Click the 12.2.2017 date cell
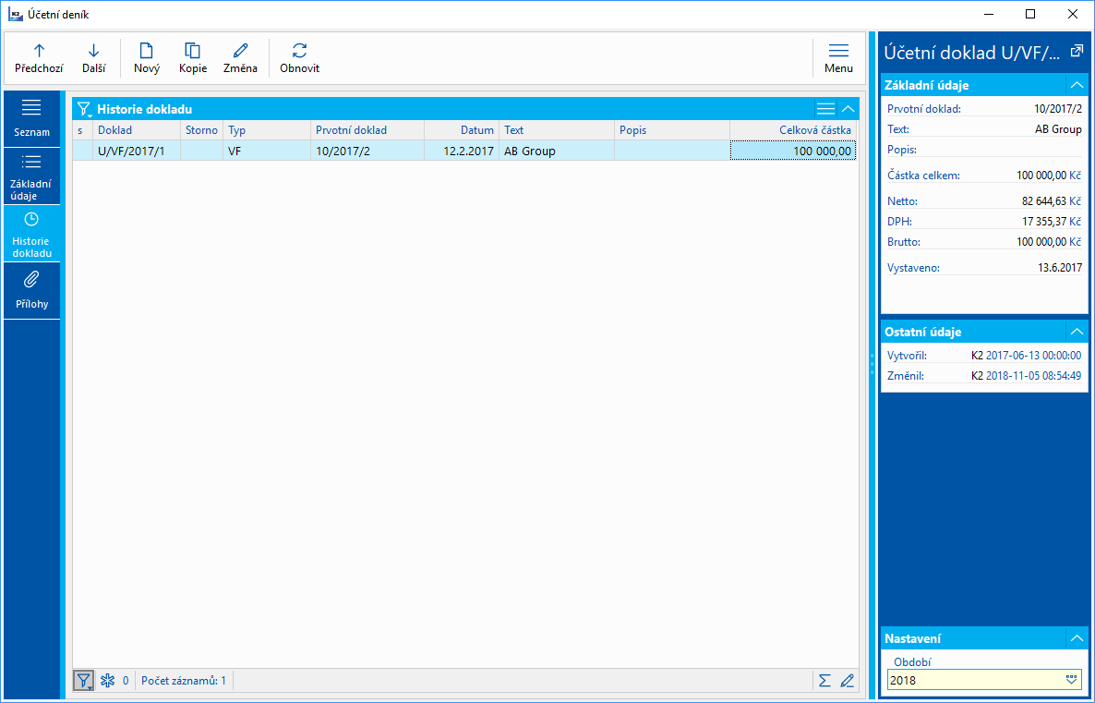1095x703 pixels. tap(462, 151)
